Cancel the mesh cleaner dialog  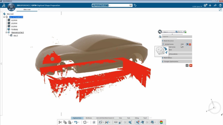191,65
